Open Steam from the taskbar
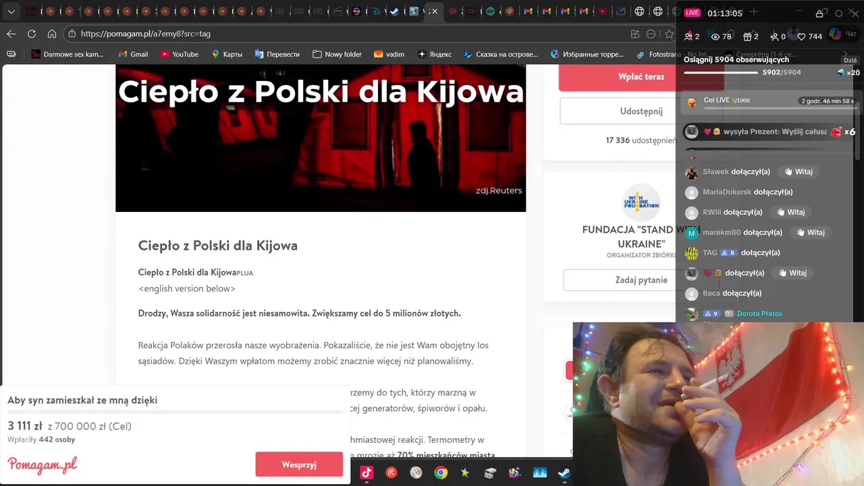The width and height of the screenshot is (864, 486). coord(564,473)
